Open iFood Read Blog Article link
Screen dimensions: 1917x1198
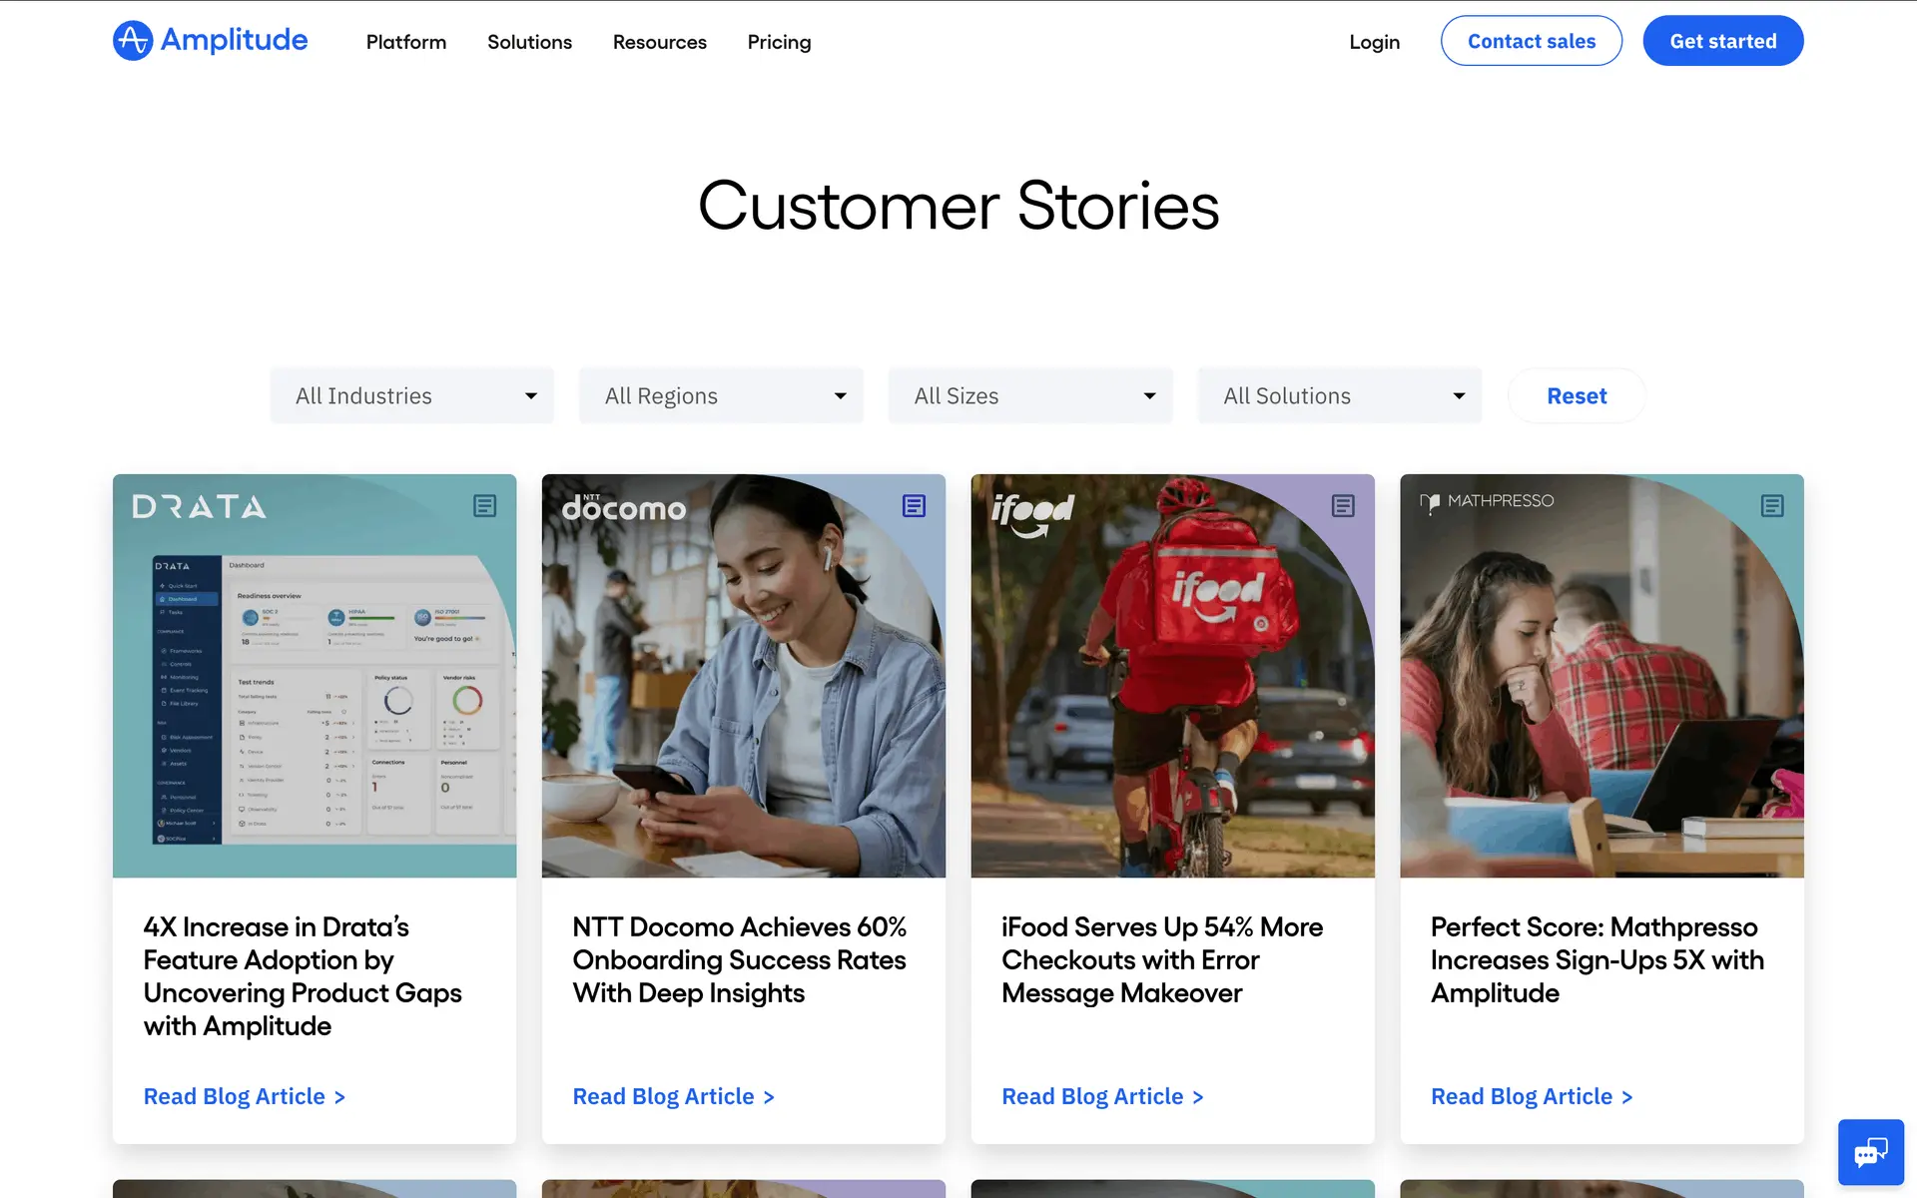1092,1096
